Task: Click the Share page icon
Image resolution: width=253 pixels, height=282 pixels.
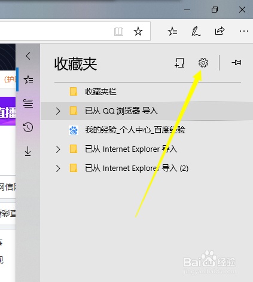Action: pos(220,31)
